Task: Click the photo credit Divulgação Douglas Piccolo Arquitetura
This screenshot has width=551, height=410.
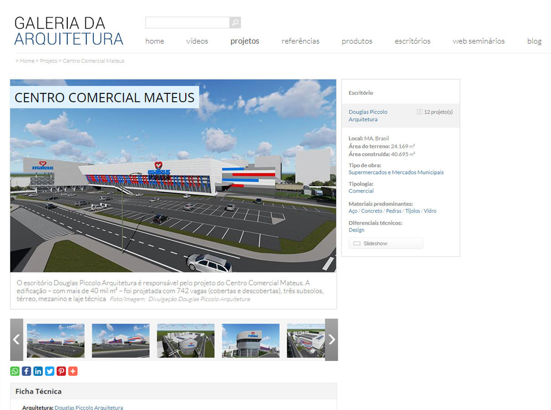Action: (179, 299)
